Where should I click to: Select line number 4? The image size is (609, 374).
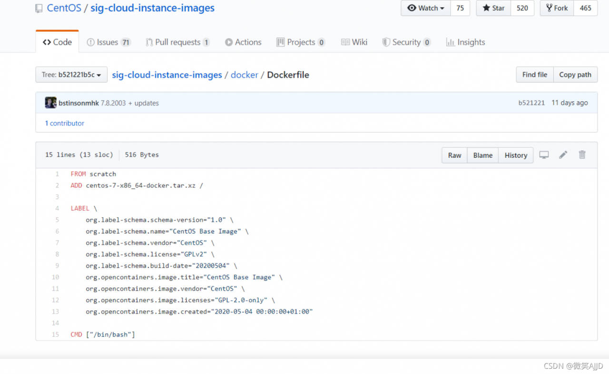click(x=57, y=208)
